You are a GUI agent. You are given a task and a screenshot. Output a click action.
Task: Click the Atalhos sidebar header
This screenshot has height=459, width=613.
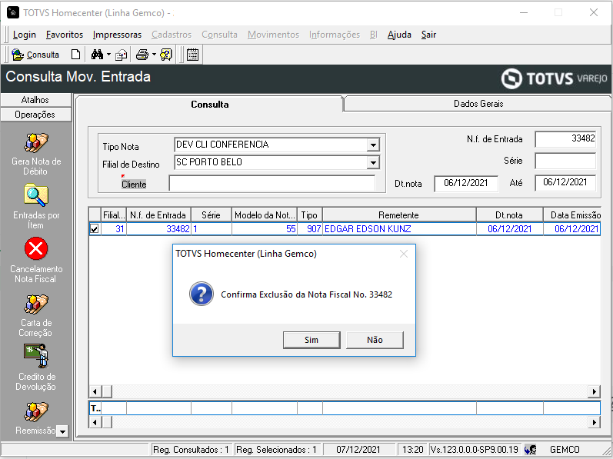pyautogui.click(x=35, y=100)
